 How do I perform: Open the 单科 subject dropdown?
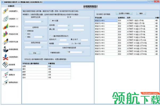click(x=43, y=37)
